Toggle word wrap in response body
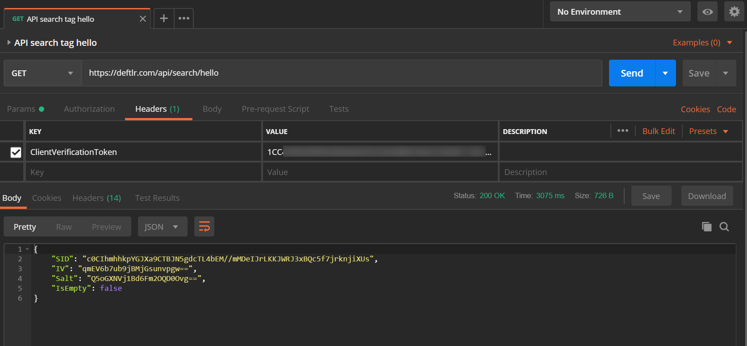Screen dimensions: 747x346 204,227
